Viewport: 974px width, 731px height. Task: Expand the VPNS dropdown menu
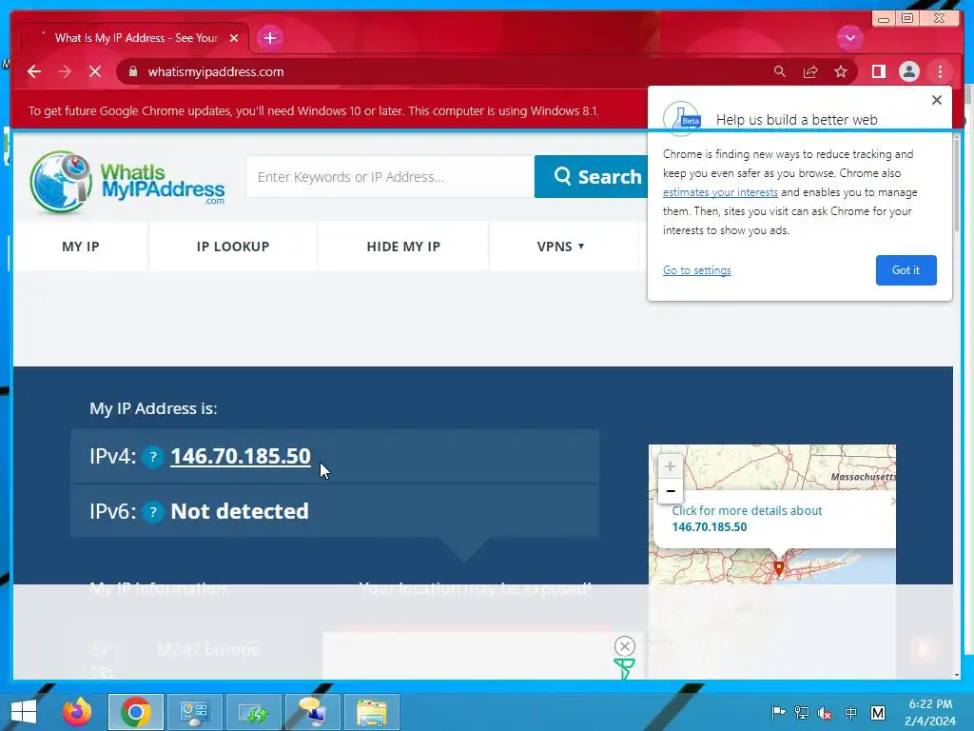point(561,247)
